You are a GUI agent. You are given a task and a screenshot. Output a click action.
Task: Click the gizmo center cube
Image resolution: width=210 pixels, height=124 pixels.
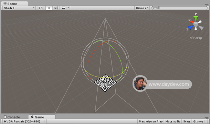(x=196, y=24)
